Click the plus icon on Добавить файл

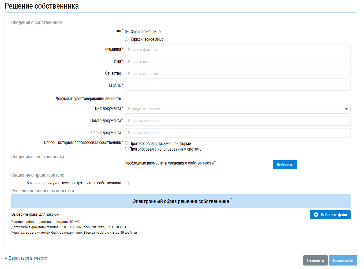point(316,215)
